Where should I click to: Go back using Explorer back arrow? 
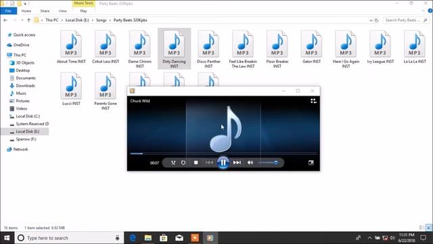coord(5,20)
